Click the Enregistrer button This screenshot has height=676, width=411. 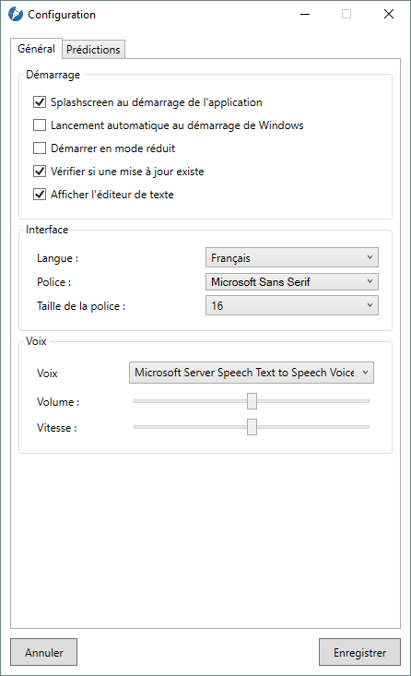point(359,652)
